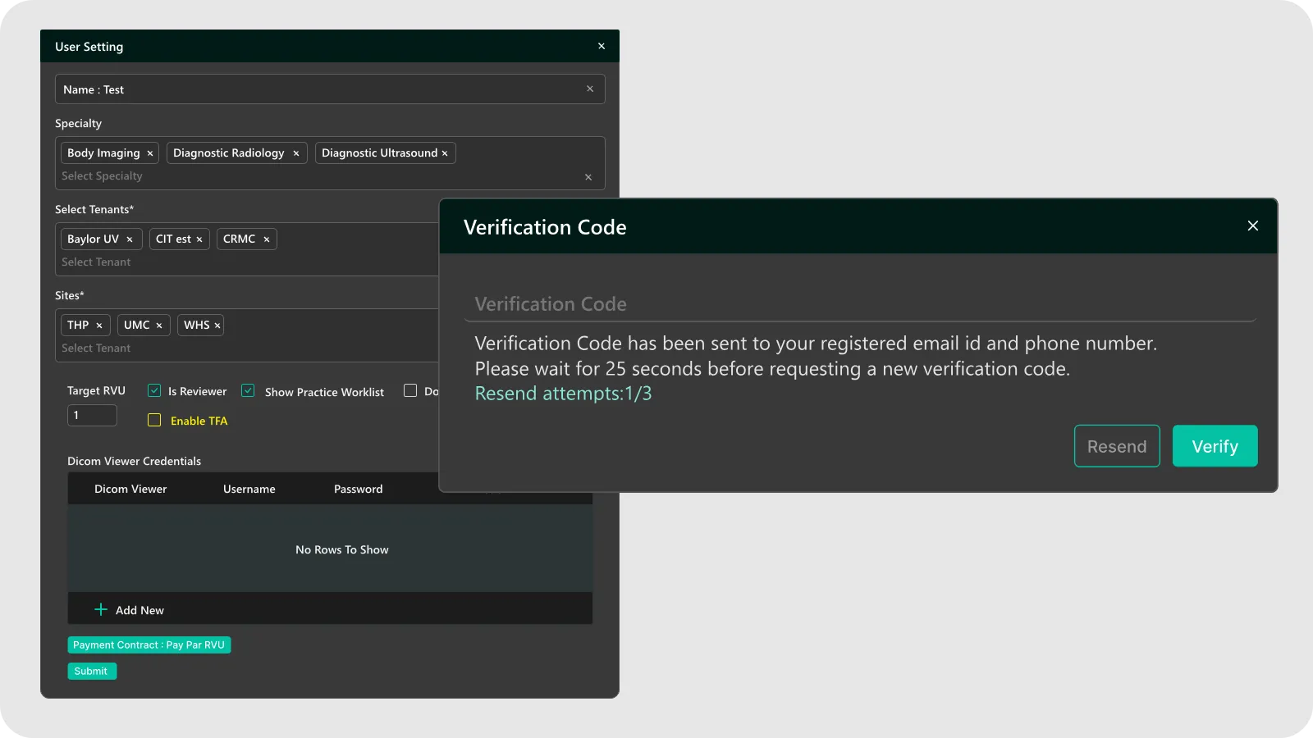
Task: Enable the TFA checkbox
Action: click(x=154, y=421)
